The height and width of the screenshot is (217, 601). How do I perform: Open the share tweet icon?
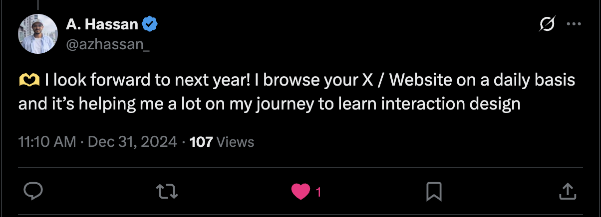(567, 191)
